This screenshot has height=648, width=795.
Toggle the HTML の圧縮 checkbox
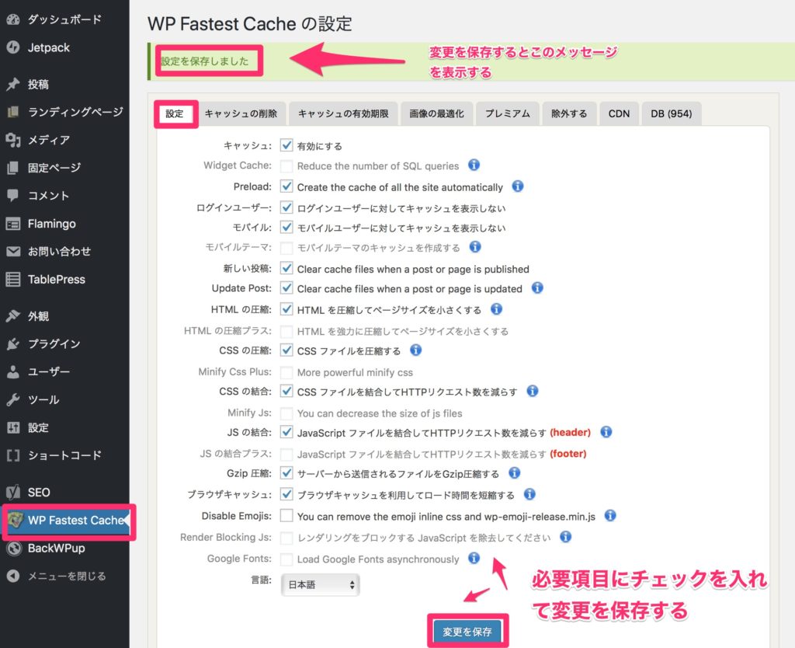286,309
